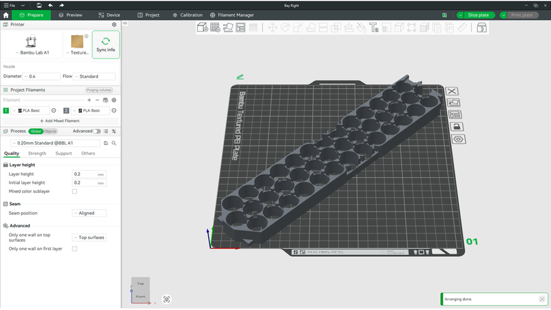Click the save file icon
The width and height of the screenshot is (551, 310).
(39, 6)
